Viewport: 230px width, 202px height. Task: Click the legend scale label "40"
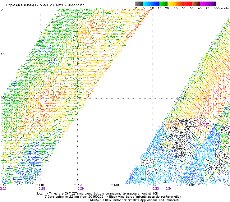pyautogui.click(x=200, y=8)
